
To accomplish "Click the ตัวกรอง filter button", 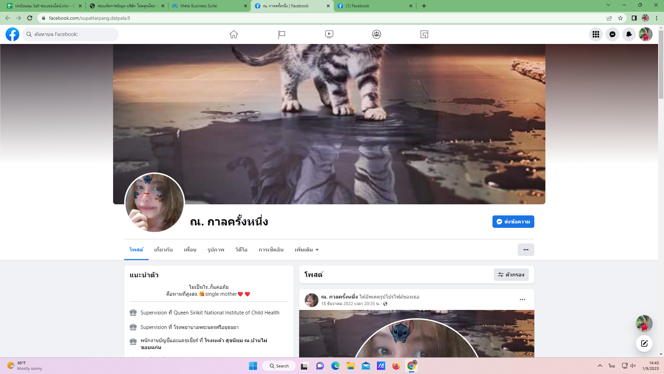I will click(x=511, y=275).
